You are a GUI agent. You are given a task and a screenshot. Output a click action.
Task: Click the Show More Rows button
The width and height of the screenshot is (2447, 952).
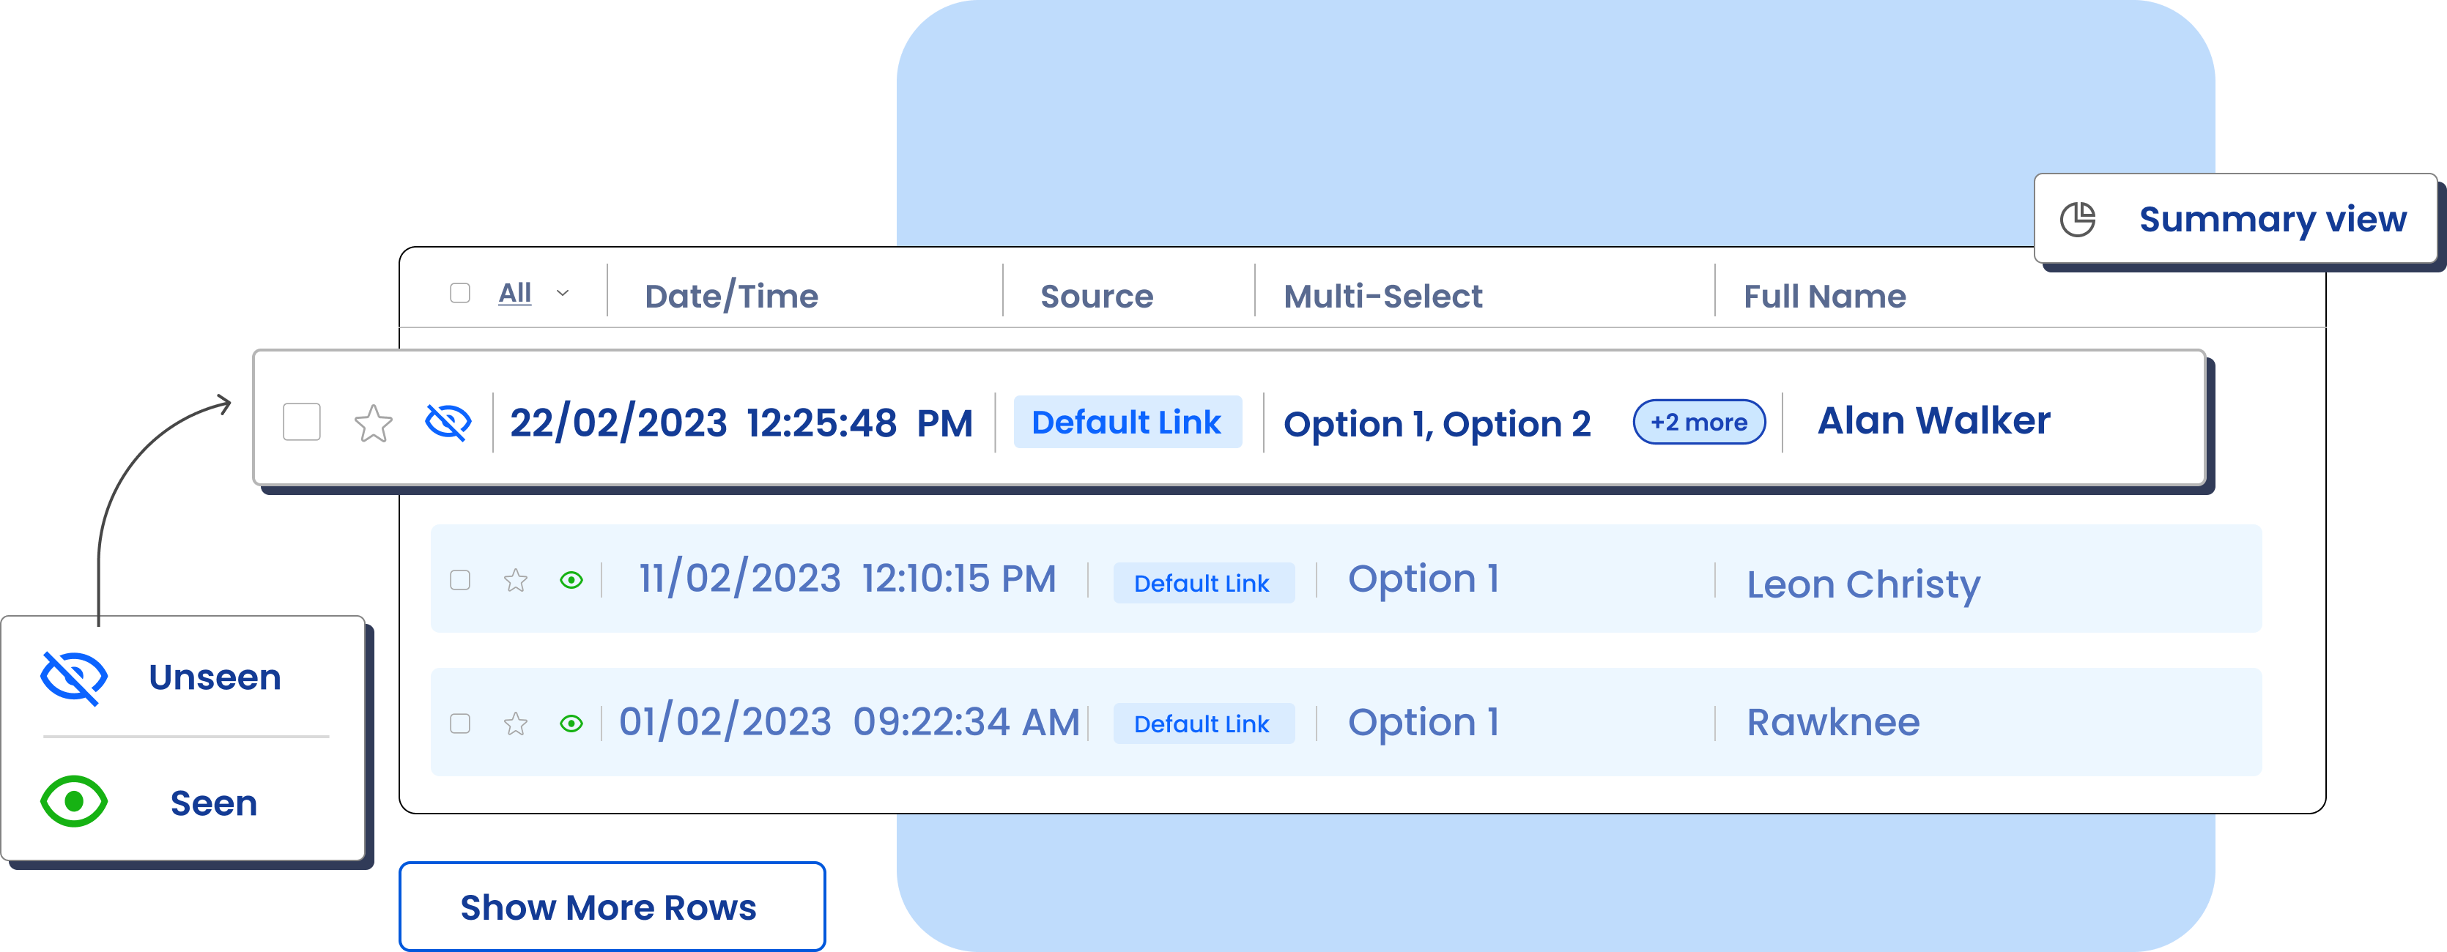click(x=612, y=907)
